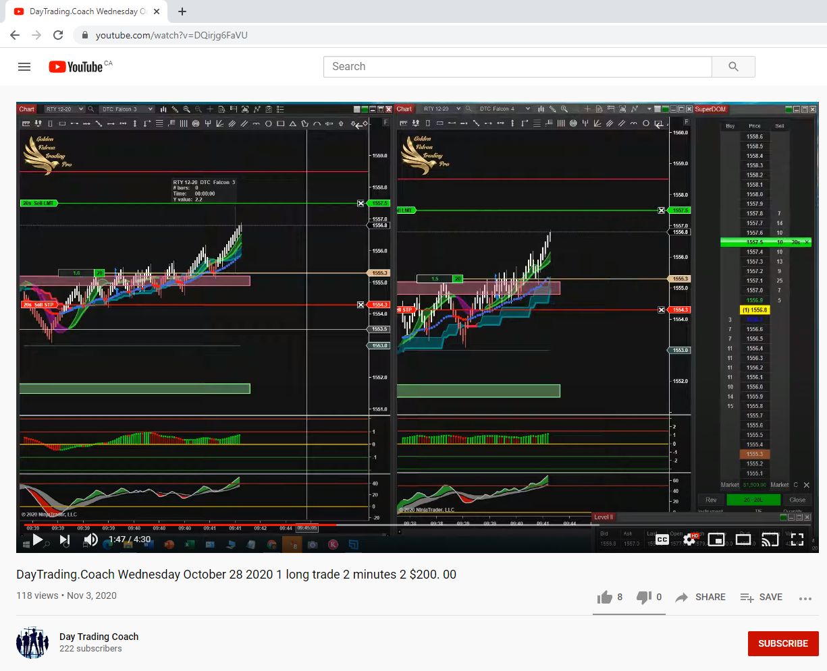
Task: Subscribe to Day Trading Coach channel
Action: (783, 643)
